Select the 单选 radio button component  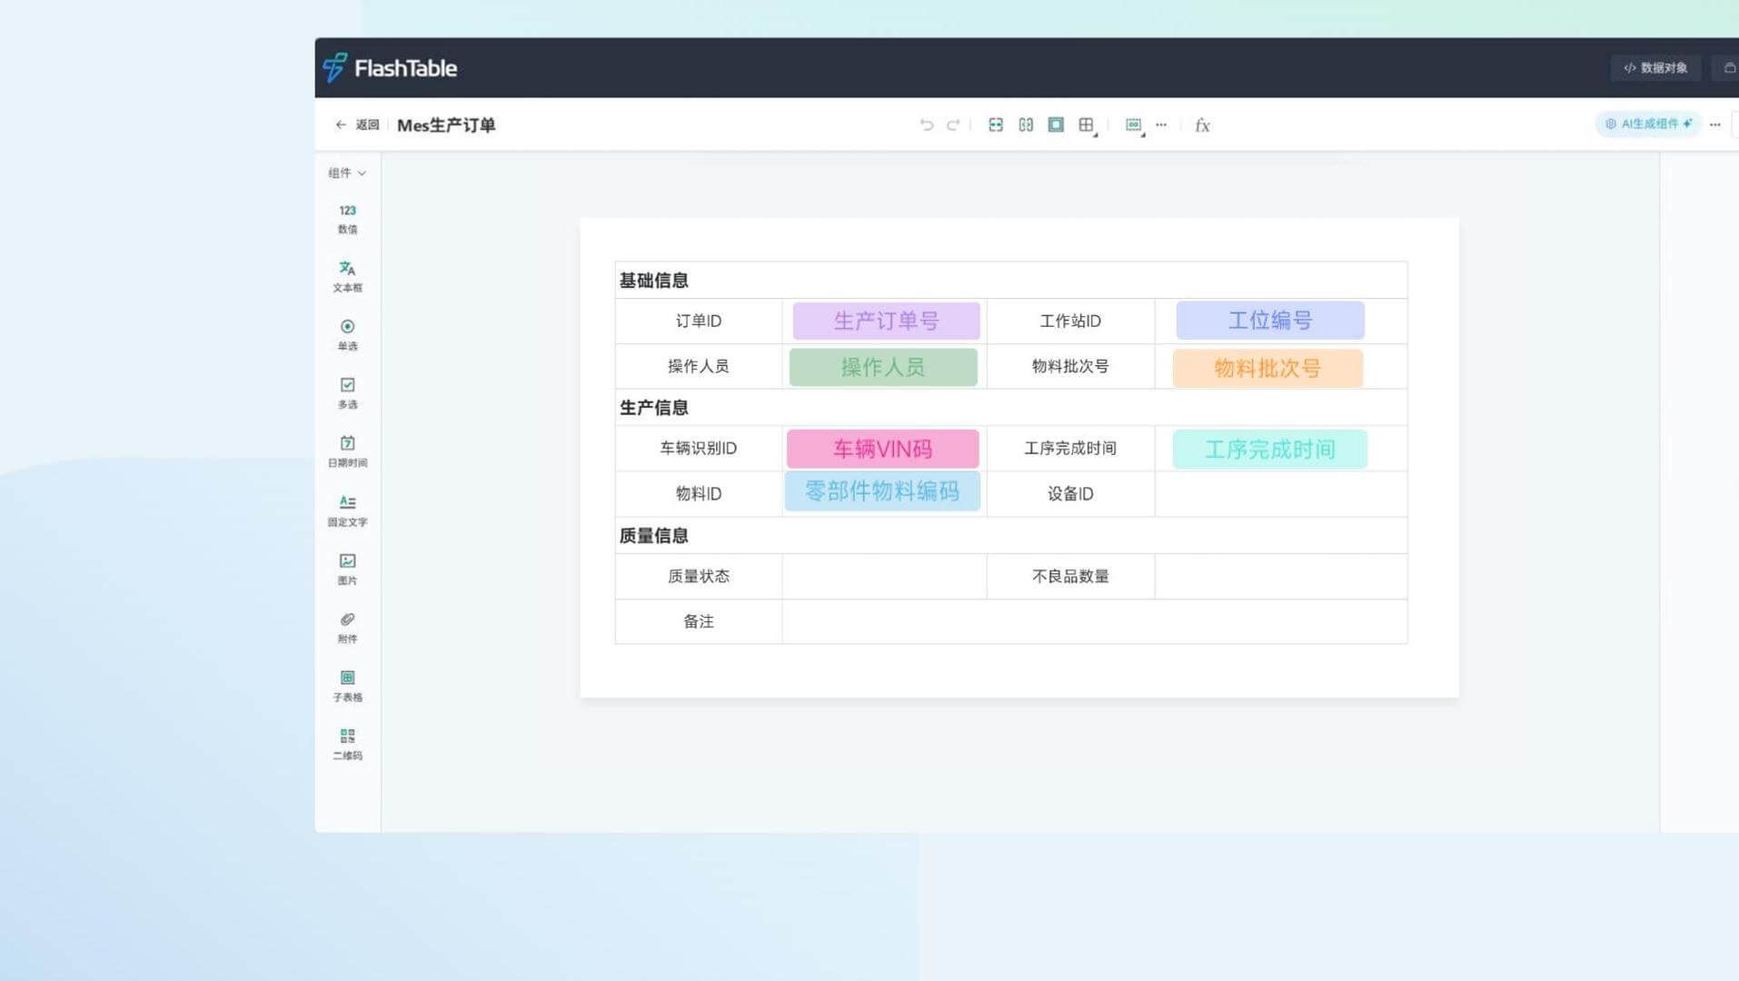coord(346,333)
